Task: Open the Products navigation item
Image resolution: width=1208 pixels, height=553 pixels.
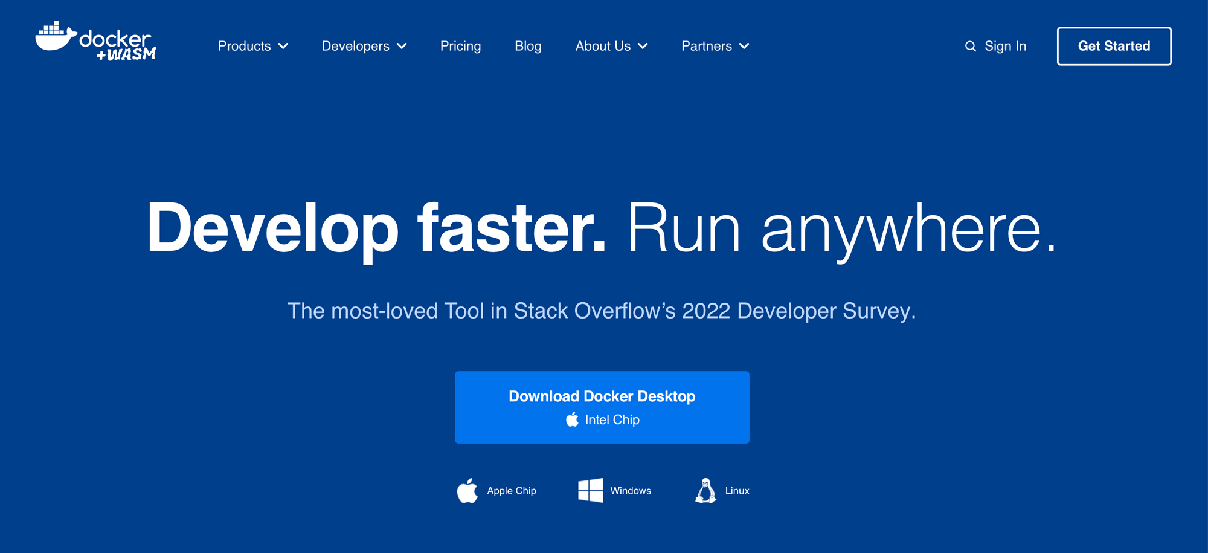Action: point(244,46)
